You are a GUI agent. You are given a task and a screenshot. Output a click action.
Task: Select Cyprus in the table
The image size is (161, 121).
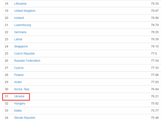(19, 68)
